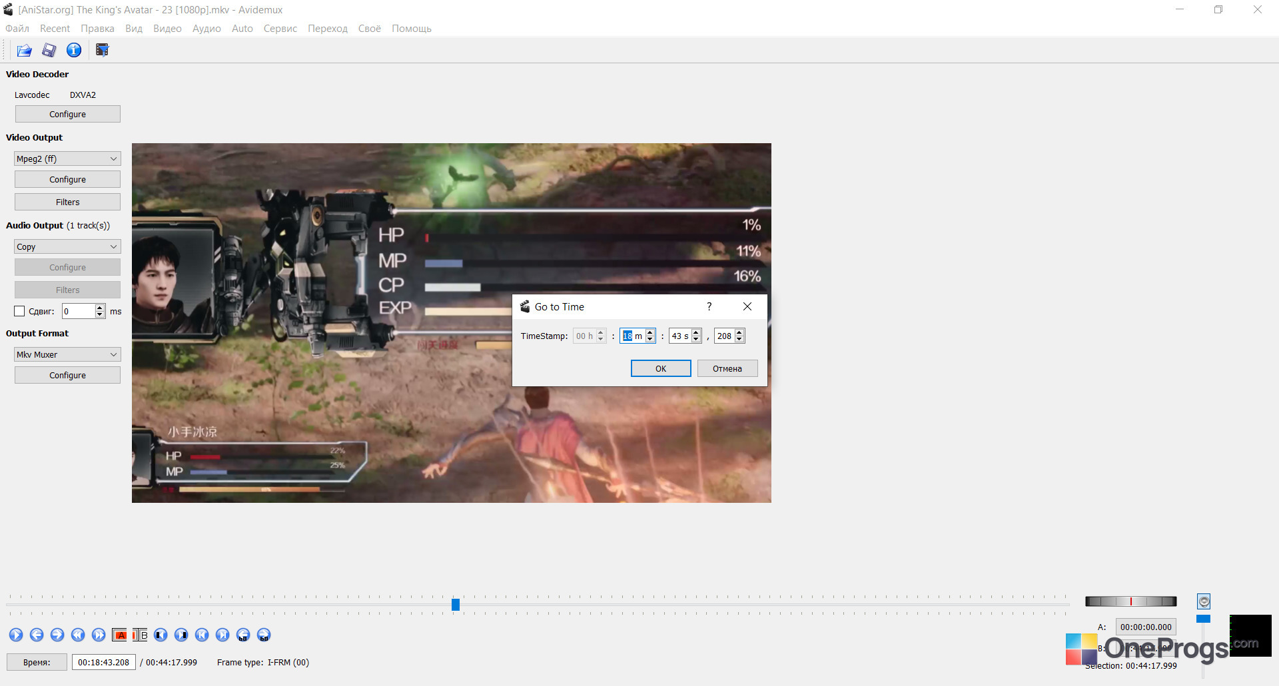This screenshot has height=686, width=1279.
Task: Jump backward 60 seconds icon
Action: tap(243, 635)
